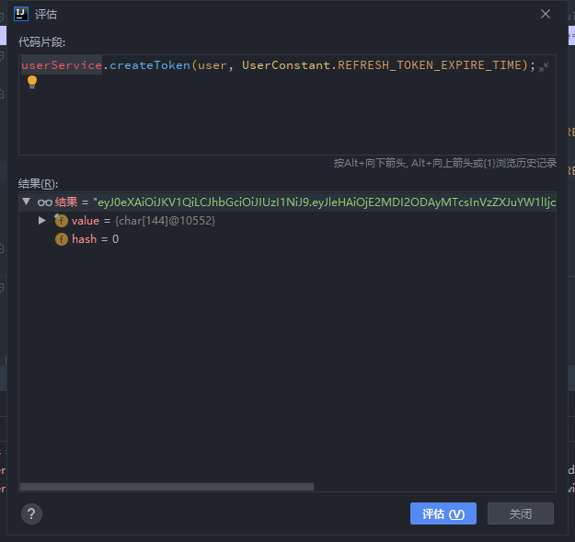This screenshot has width=575, height=542.
Task: Click REFRESH_TOKEN_EXPIRE_TIME in the code expression
Action: pyautogui.click(x=432, y=65)
